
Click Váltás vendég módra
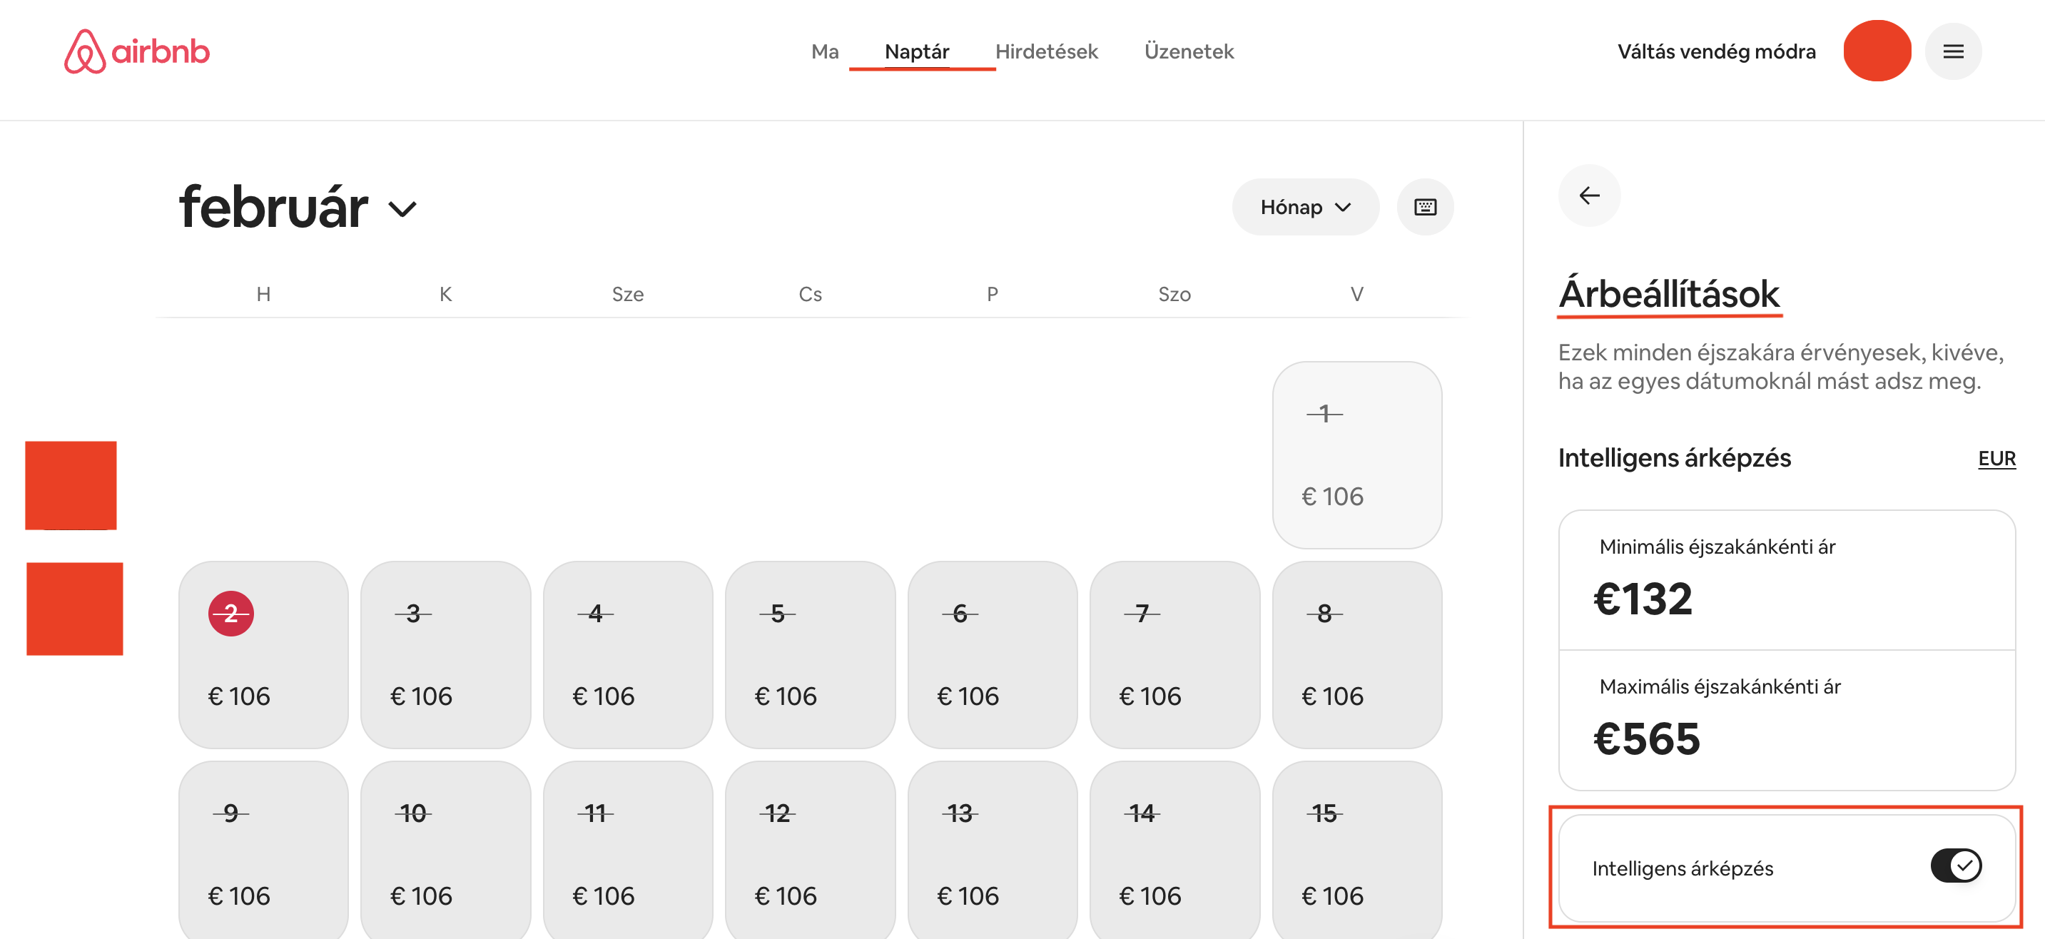[x=1716, y=51]
